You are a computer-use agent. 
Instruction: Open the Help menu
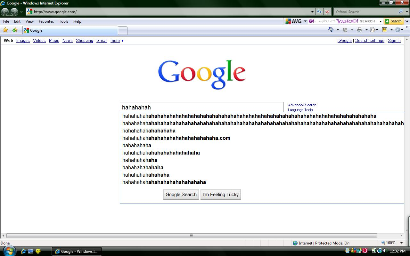pos(77,21)
